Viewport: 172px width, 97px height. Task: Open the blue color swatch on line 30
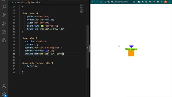coord(47,51)
